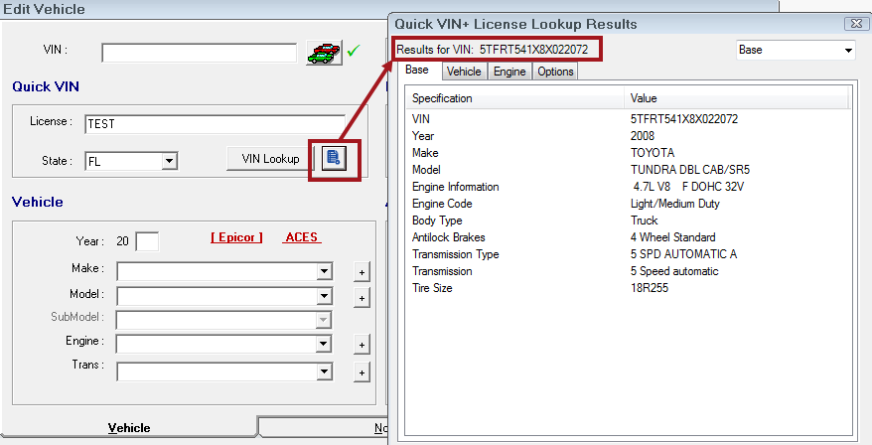
Task: Click the VIN decode cars icon
Action: point(323,52)
